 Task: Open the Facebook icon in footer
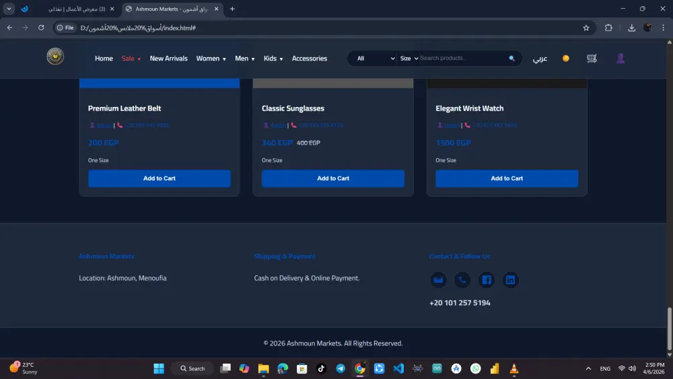pyautogui.click(x=487, y=280)
